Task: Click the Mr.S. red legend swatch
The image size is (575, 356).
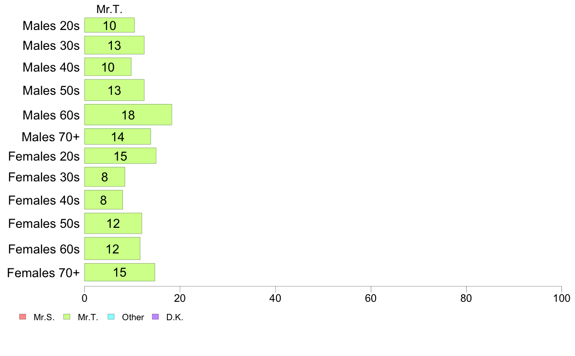Action: [x=23, y=317]
